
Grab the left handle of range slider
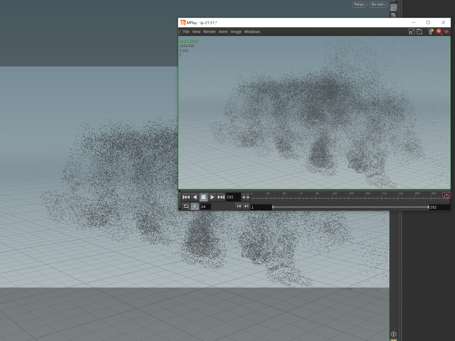273,207
